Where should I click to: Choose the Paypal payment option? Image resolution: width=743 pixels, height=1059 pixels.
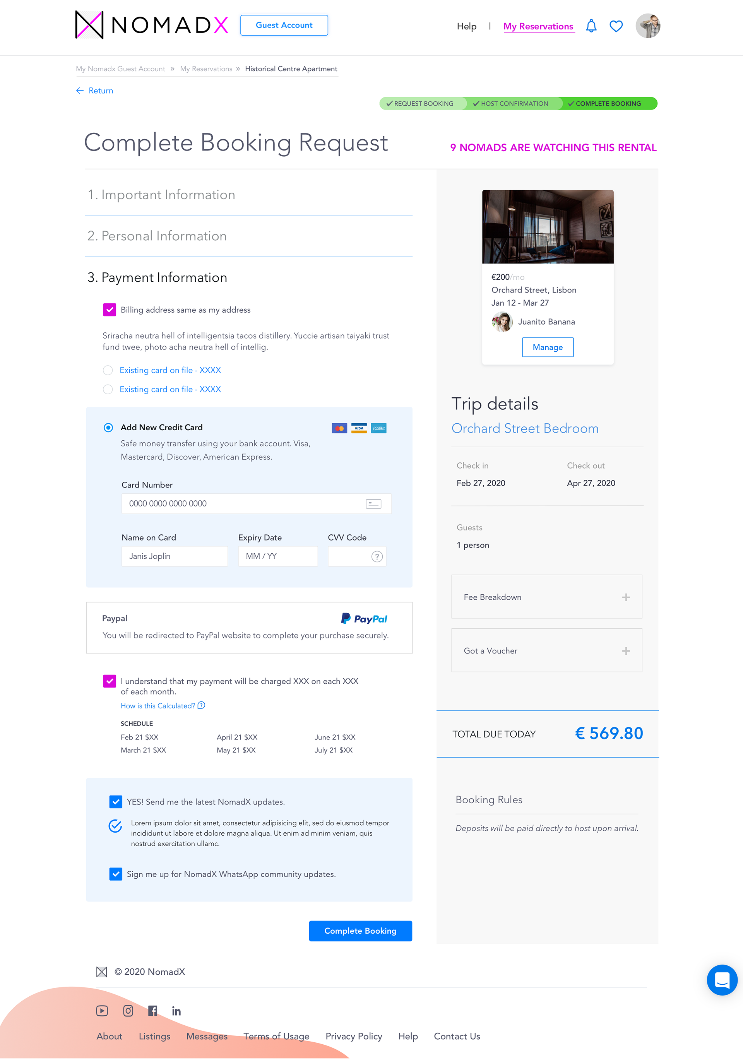(249, 628)
